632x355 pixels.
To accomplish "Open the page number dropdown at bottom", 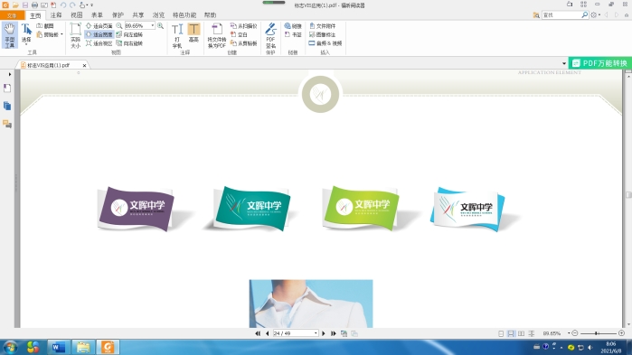I will [316, 333].
